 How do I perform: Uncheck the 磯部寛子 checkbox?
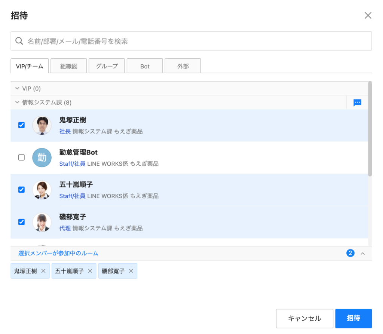(21, 222)
